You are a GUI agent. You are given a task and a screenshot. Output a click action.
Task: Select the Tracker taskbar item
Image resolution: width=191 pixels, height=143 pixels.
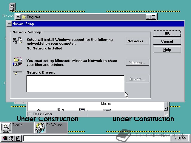point(17,128)
